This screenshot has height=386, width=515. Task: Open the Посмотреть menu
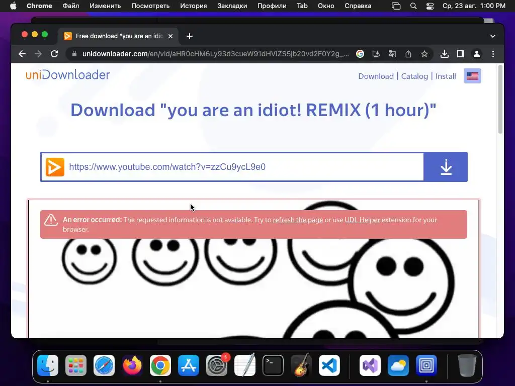click(x=150, y=6)
